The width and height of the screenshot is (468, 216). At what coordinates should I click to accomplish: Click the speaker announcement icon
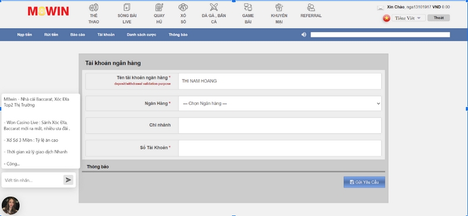[304, 35]
